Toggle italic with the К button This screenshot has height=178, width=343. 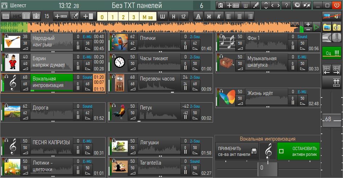pos(219,16)
